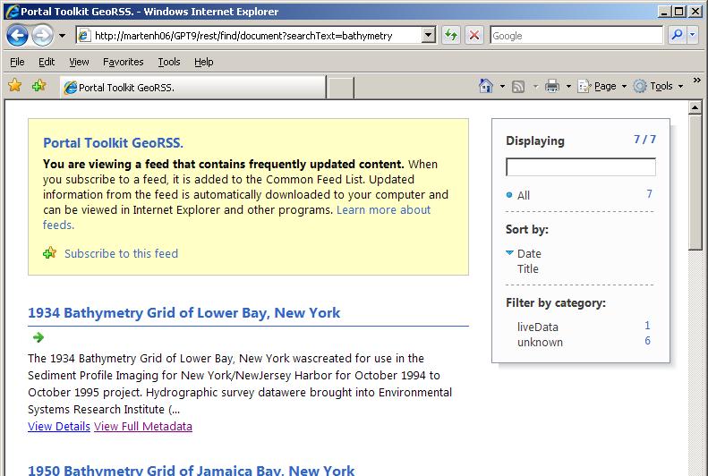The height and width of the screenshot is (476, 708).
Task: Select the All filter option
Action: click(x=524, y=195)
